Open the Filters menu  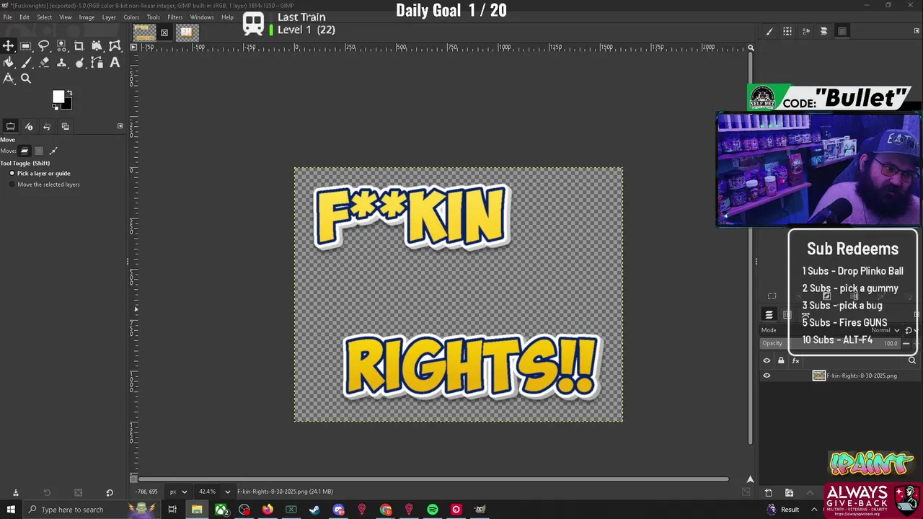(x=175, y=17)
